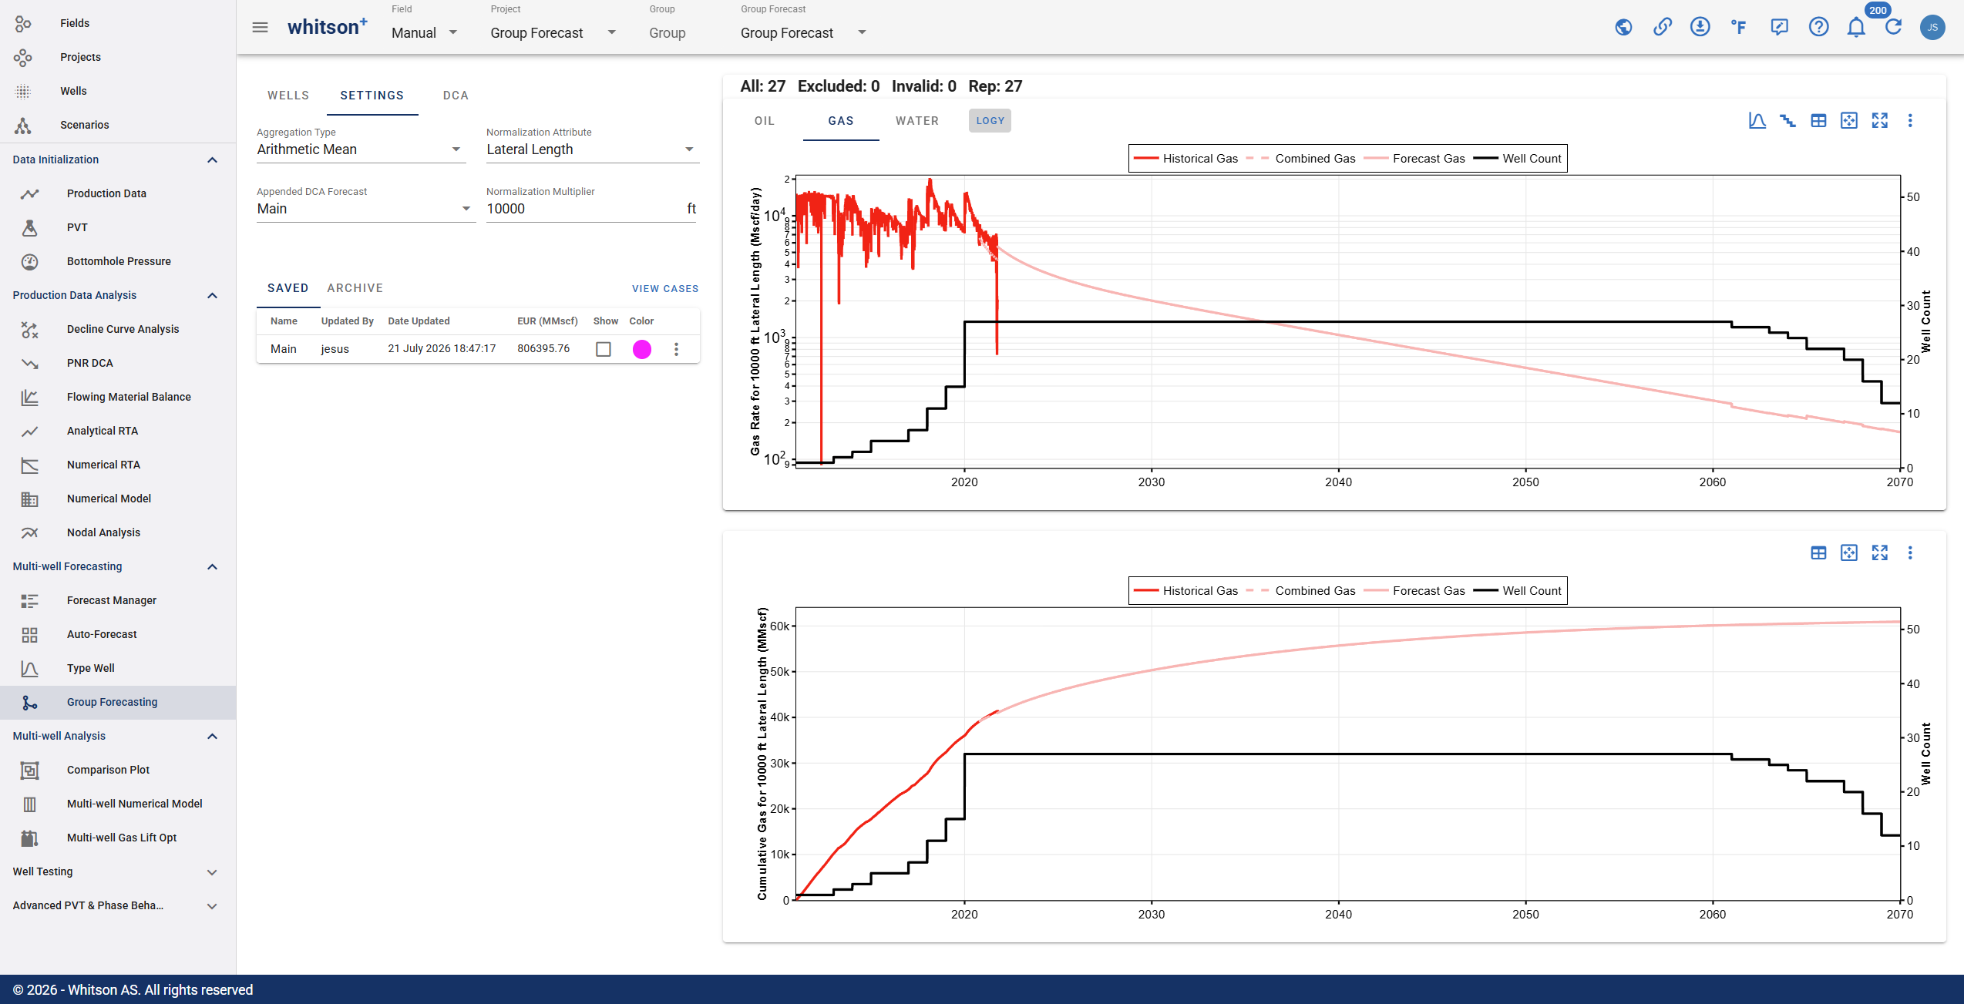Screen dimensions: 1964x1004
Task: Open the Group Forecast selector dropdown
Action: tap(803, 33)
